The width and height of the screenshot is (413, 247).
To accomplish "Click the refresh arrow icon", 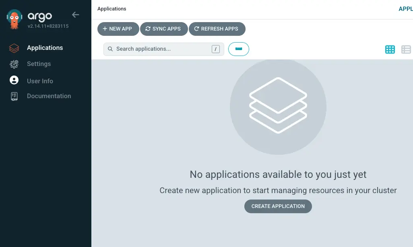I will click(x=196, y=29).
